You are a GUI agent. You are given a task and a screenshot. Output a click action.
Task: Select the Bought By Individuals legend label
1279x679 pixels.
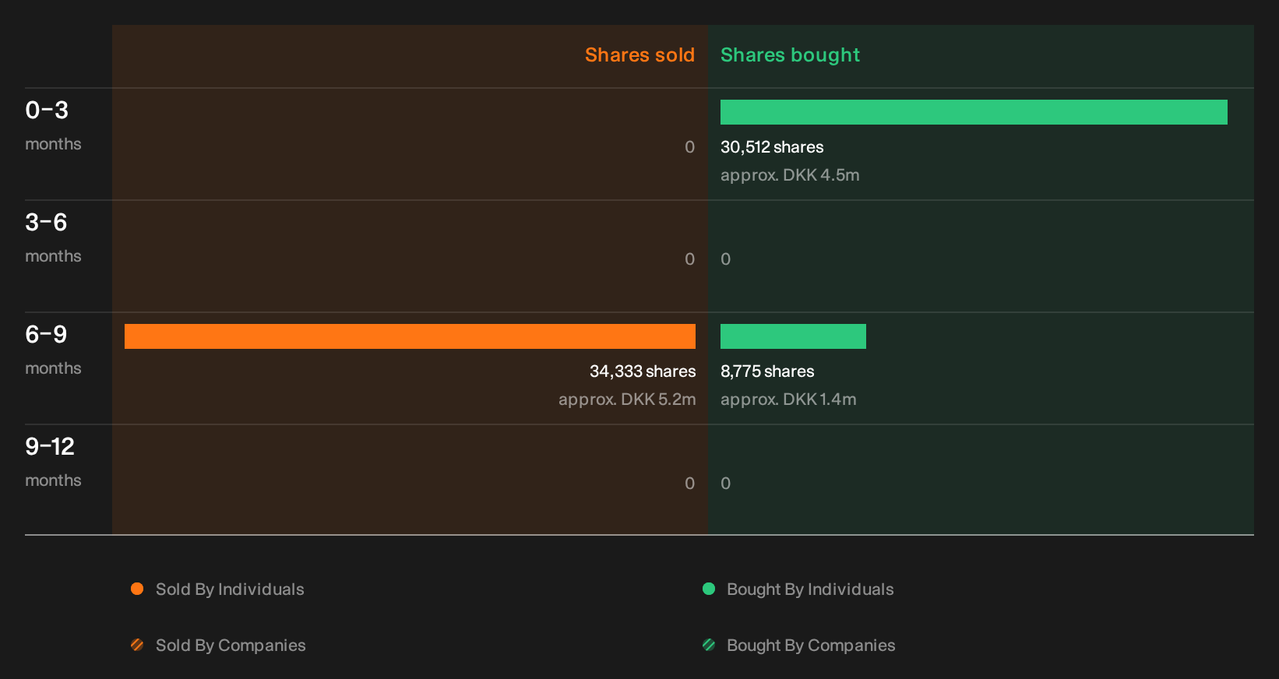pos(810,589)
